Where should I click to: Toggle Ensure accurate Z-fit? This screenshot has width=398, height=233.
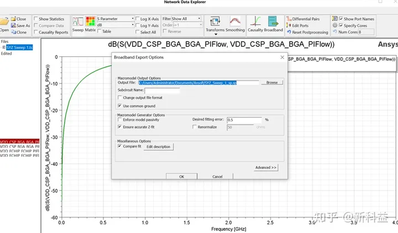point(120,127)
